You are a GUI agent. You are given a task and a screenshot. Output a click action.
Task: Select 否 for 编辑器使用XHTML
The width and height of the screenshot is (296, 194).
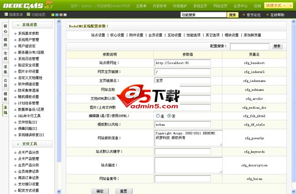point(169,116)
